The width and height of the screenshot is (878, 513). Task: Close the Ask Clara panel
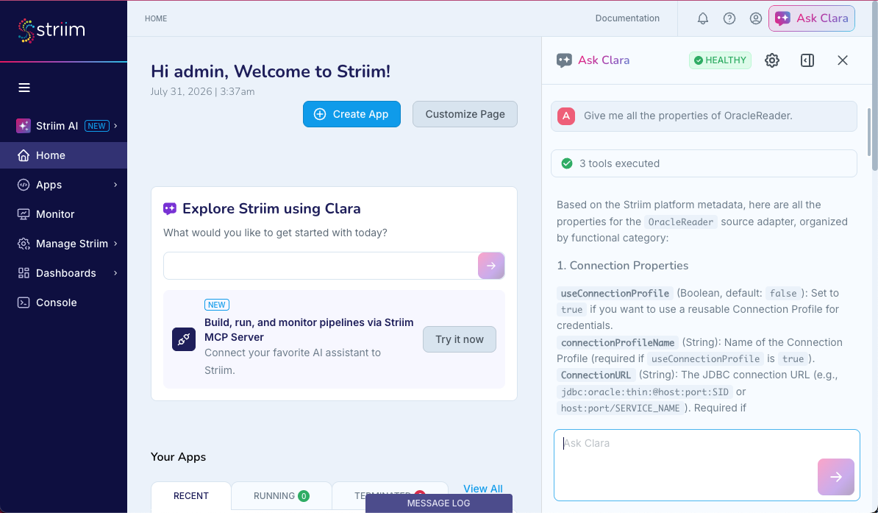point(842,60)
